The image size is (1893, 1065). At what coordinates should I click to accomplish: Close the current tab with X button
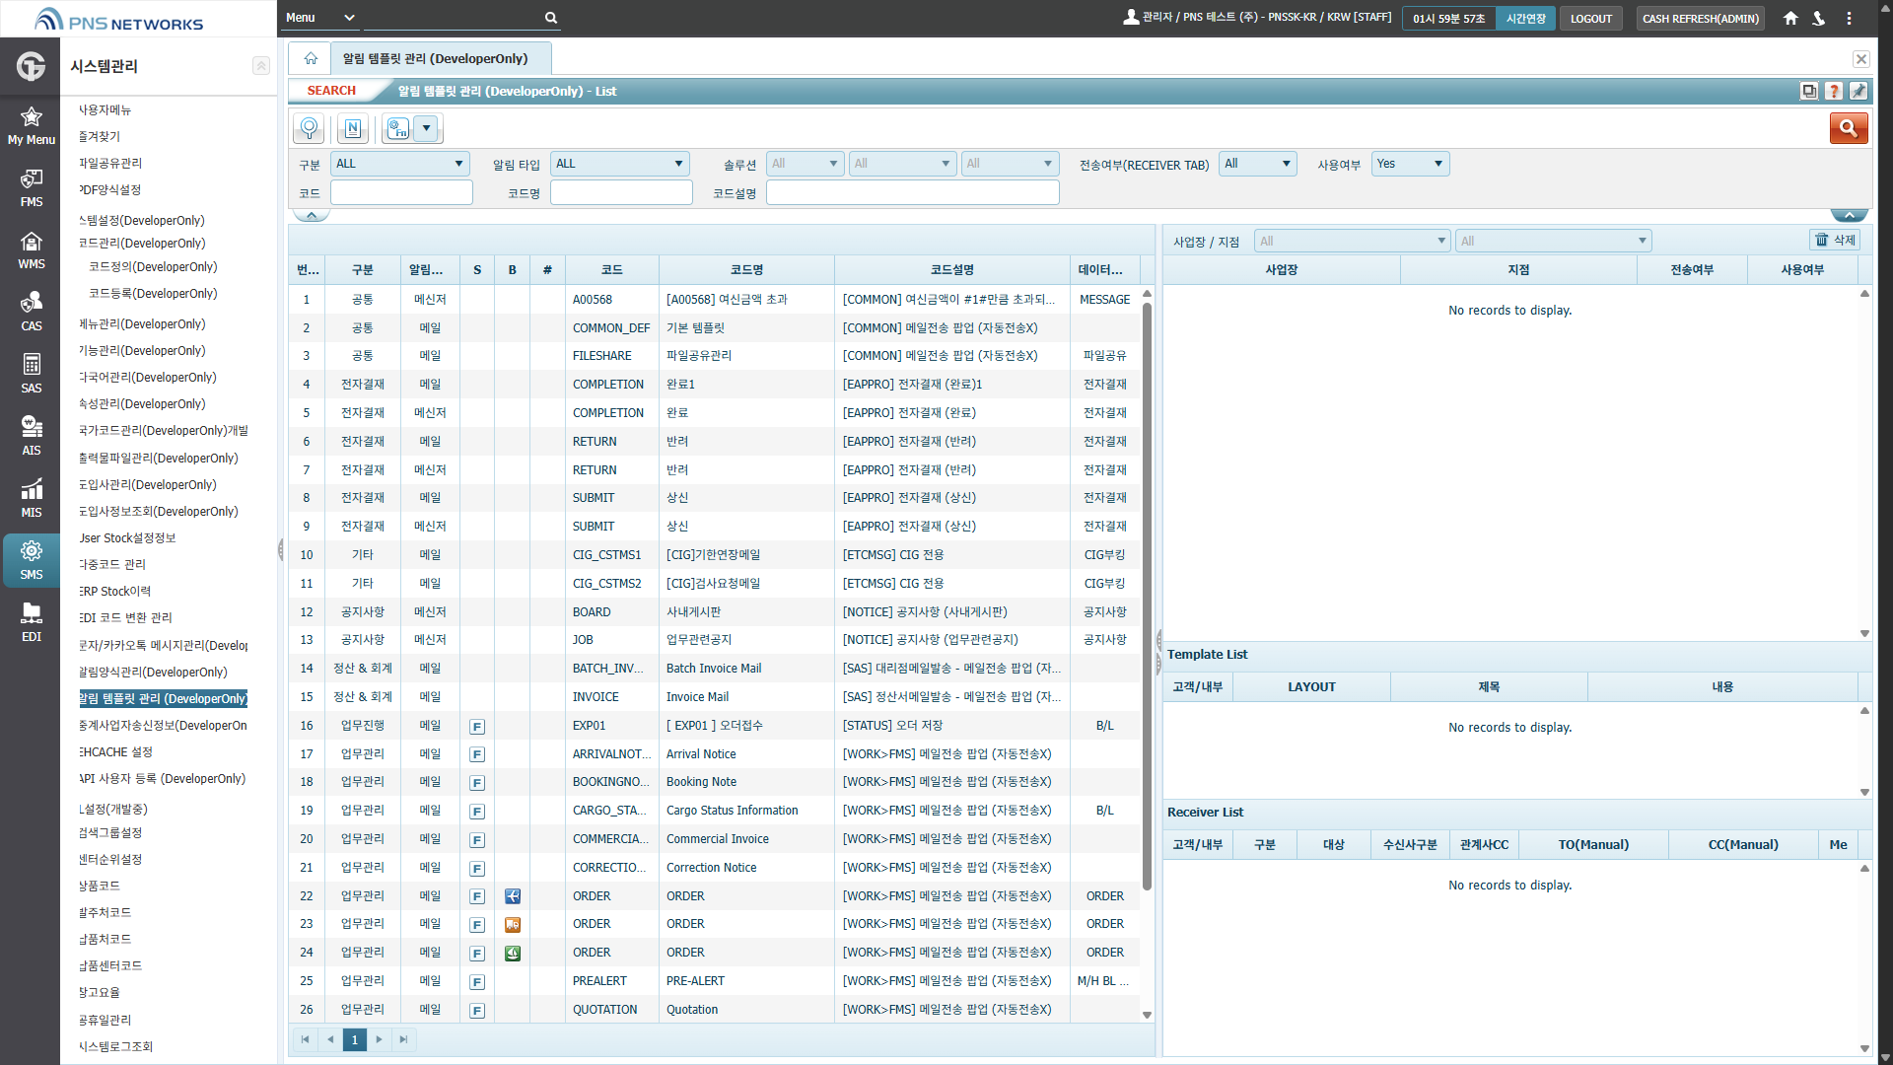(x=1860, y=59)
